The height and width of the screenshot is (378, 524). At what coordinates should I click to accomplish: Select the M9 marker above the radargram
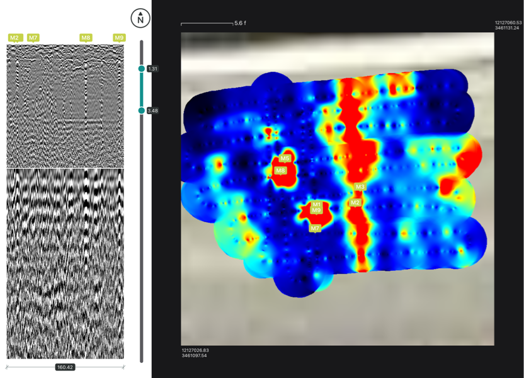pyautogui.click(x=118, y=38)
